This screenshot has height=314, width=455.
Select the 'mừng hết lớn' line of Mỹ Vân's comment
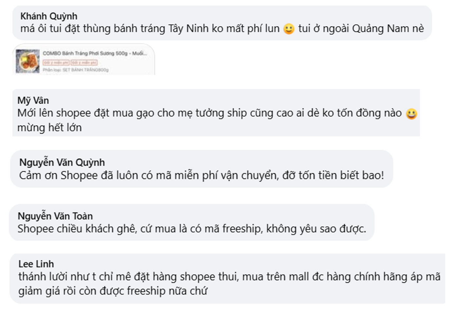[49, 128]
